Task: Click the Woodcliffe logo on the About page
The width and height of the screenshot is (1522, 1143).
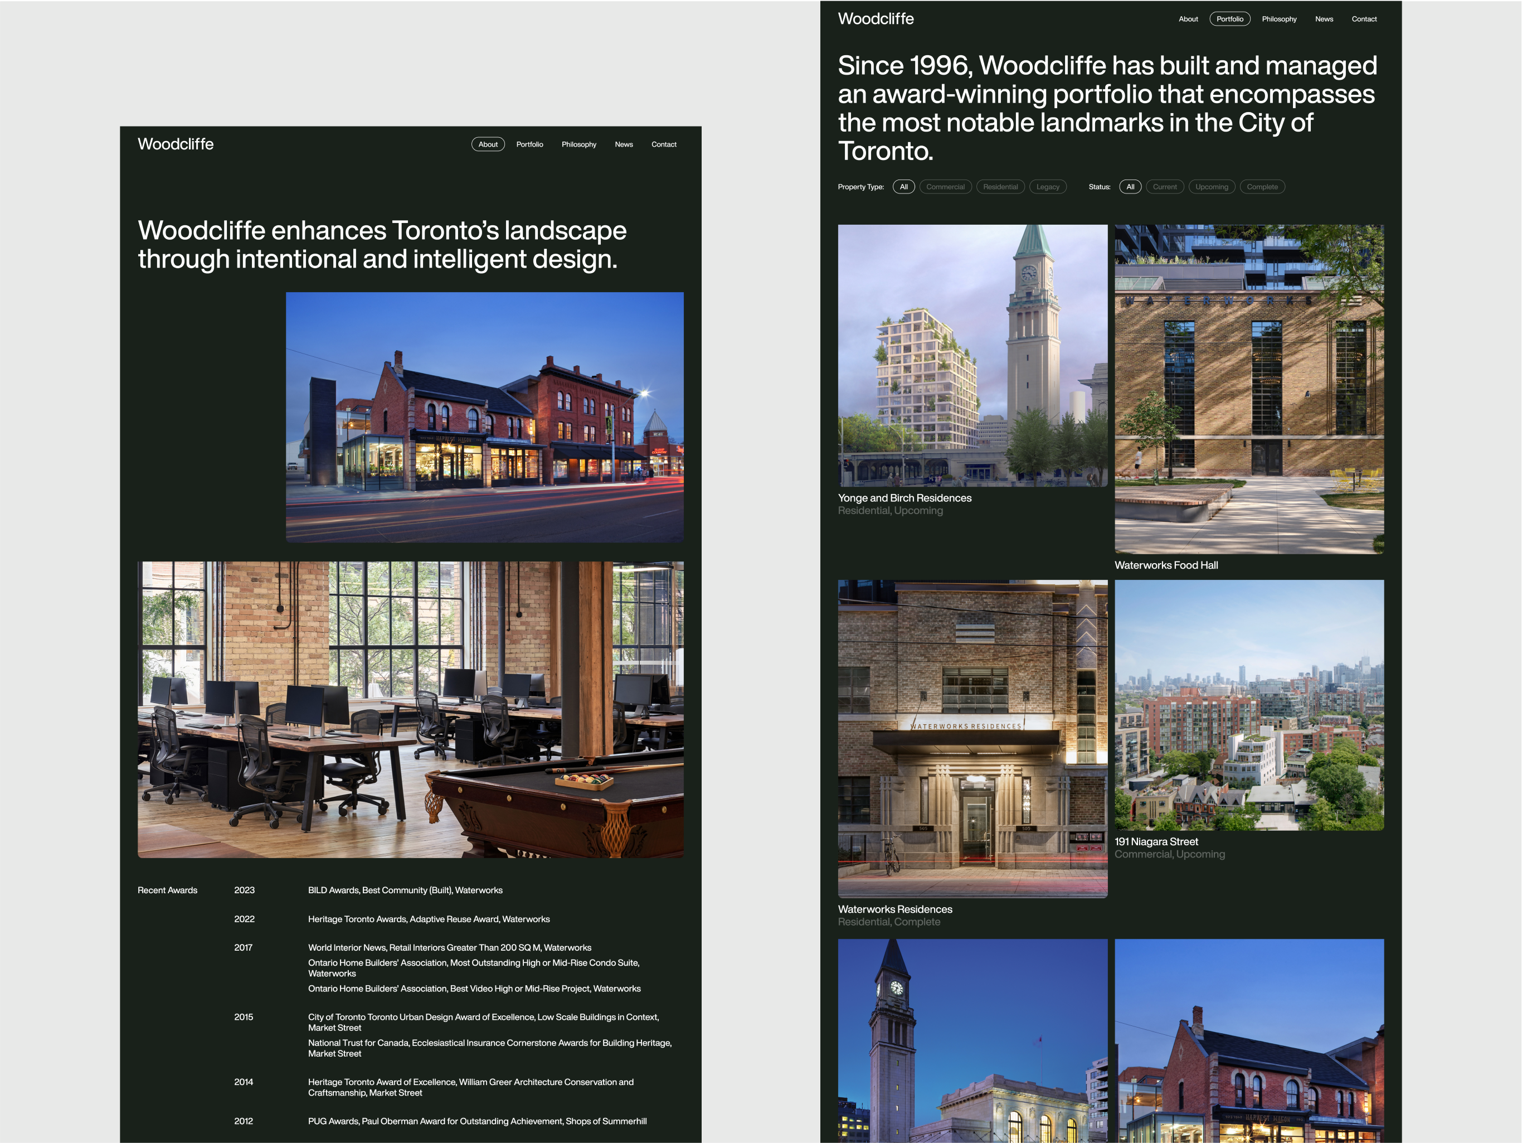Action: pyautogui.click(x=176, y=144)
